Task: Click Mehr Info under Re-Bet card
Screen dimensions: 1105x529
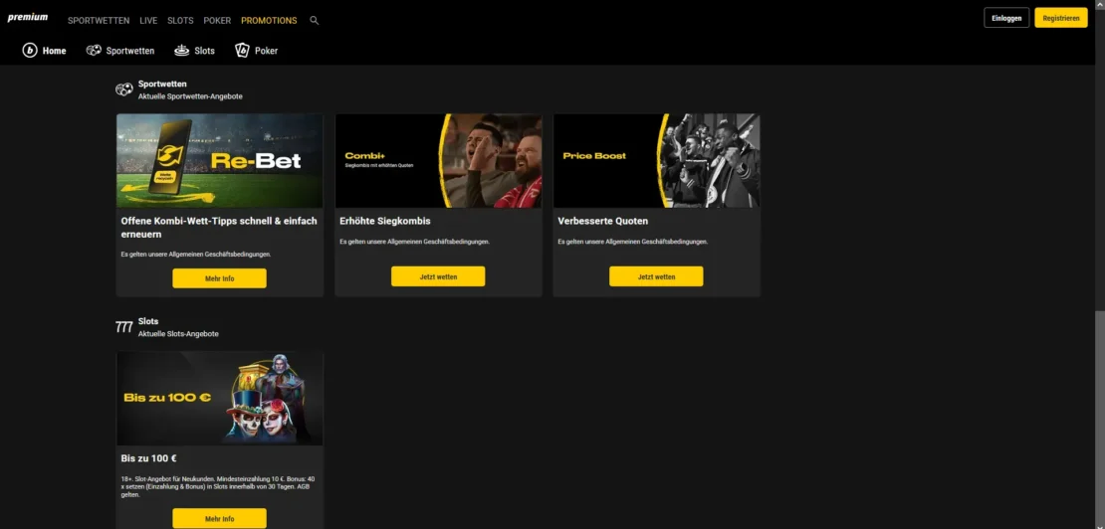Action: coord(219,278)
